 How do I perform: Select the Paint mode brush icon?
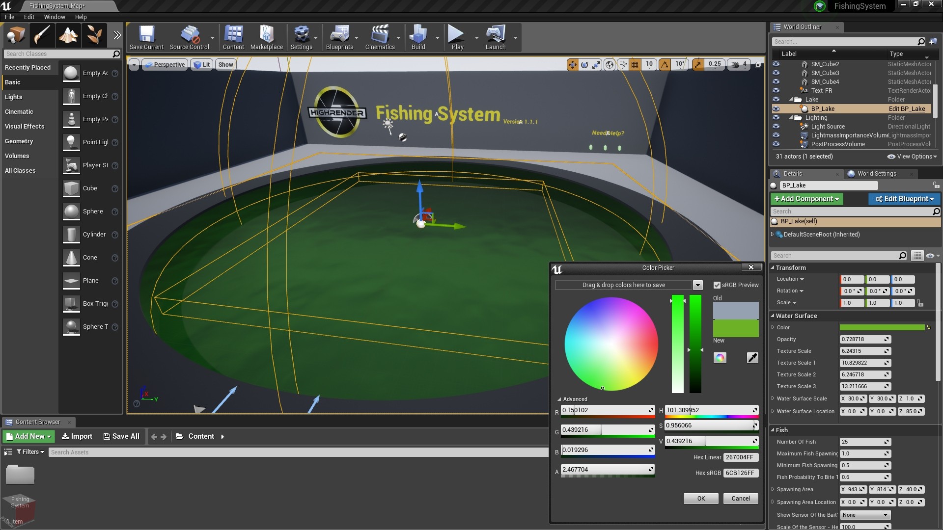(42, 35)
